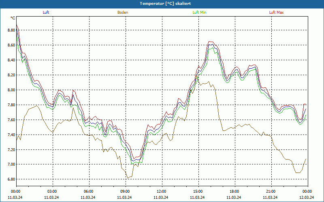Screen dimensions: 324x202
Task: Click the 8,60 y-axis value
Action: click(11, 45)
